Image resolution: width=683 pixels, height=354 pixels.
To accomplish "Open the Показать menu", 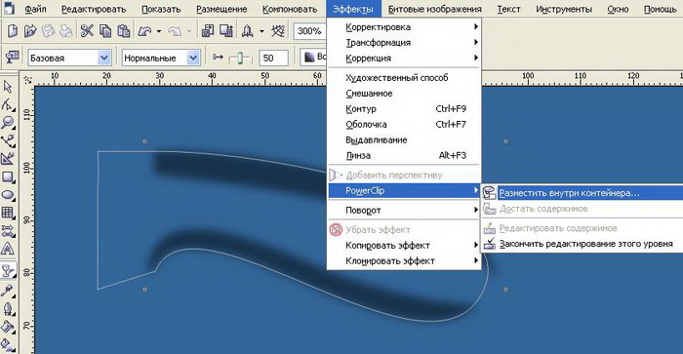I will [x=161, y=9].
